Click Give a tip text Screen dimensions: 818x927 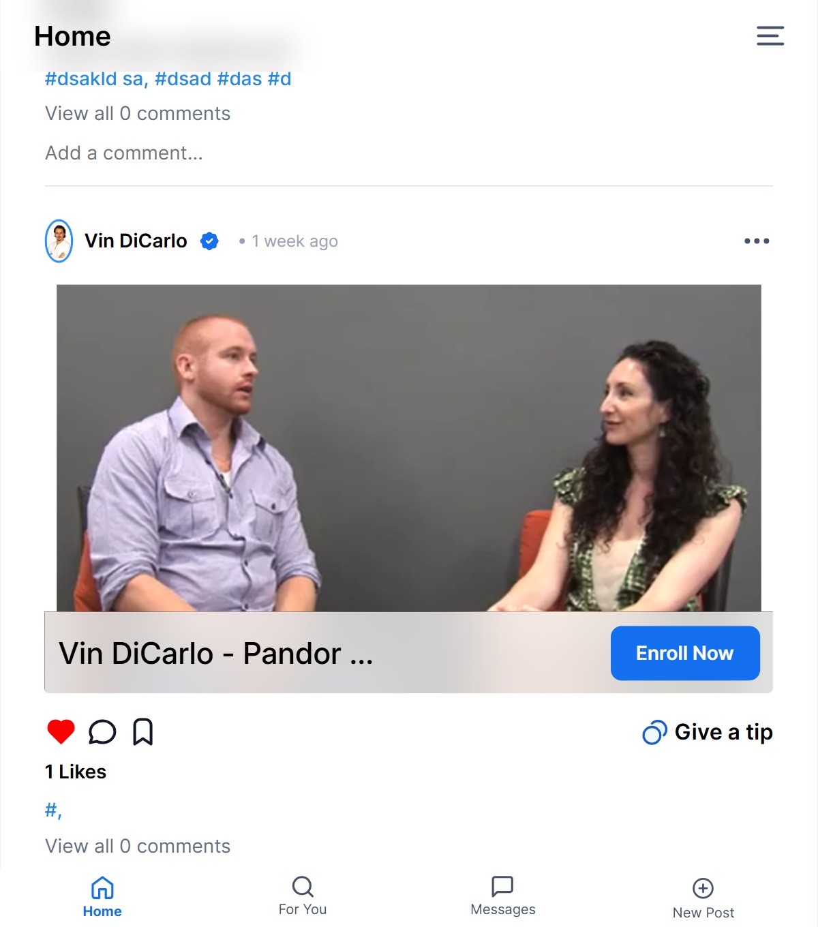point(724,732)
